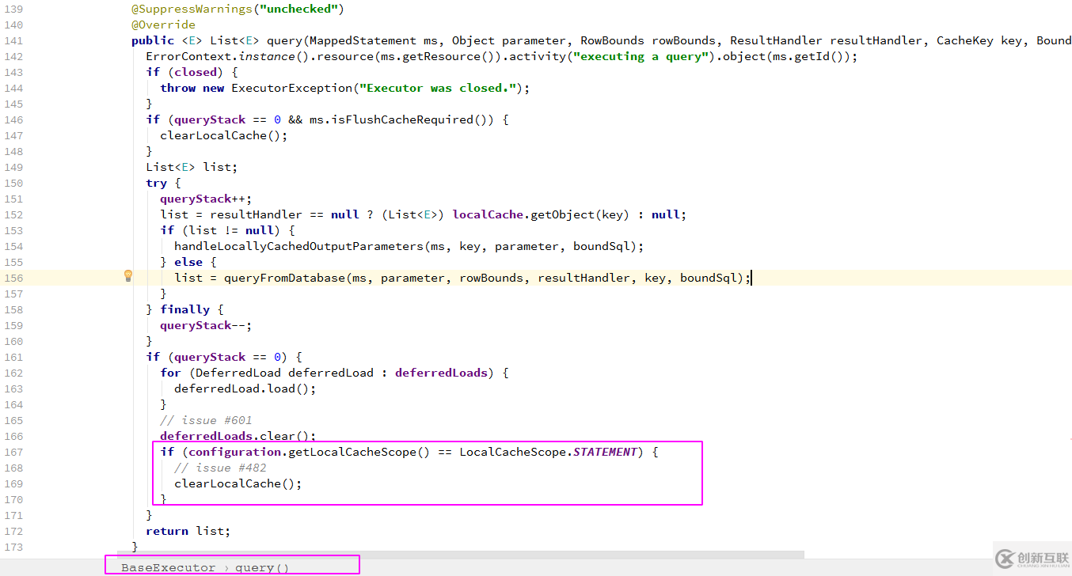Screen dimensions: 1072x576
Task: Click queryFromDatabase method call
Action: [x=284, y=278]
